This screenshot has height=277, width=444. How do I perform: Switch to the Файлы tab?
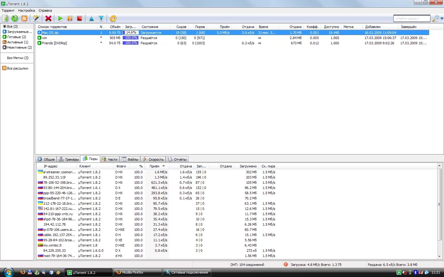(x=130, y=159)
